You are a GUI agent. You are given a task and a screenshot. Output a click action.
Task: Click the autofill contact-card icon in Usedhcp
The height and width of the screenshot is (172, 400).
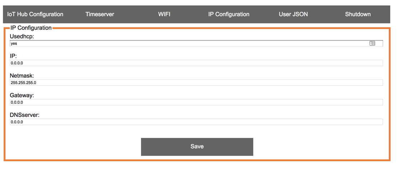(372, 43)
